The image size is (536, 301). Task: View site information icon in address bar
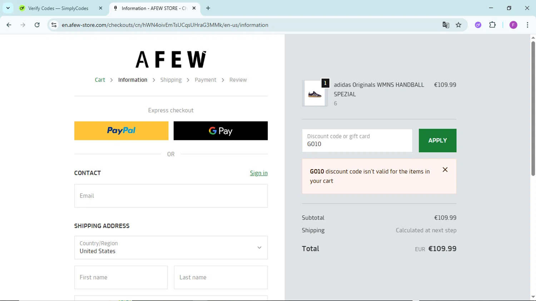54,25
